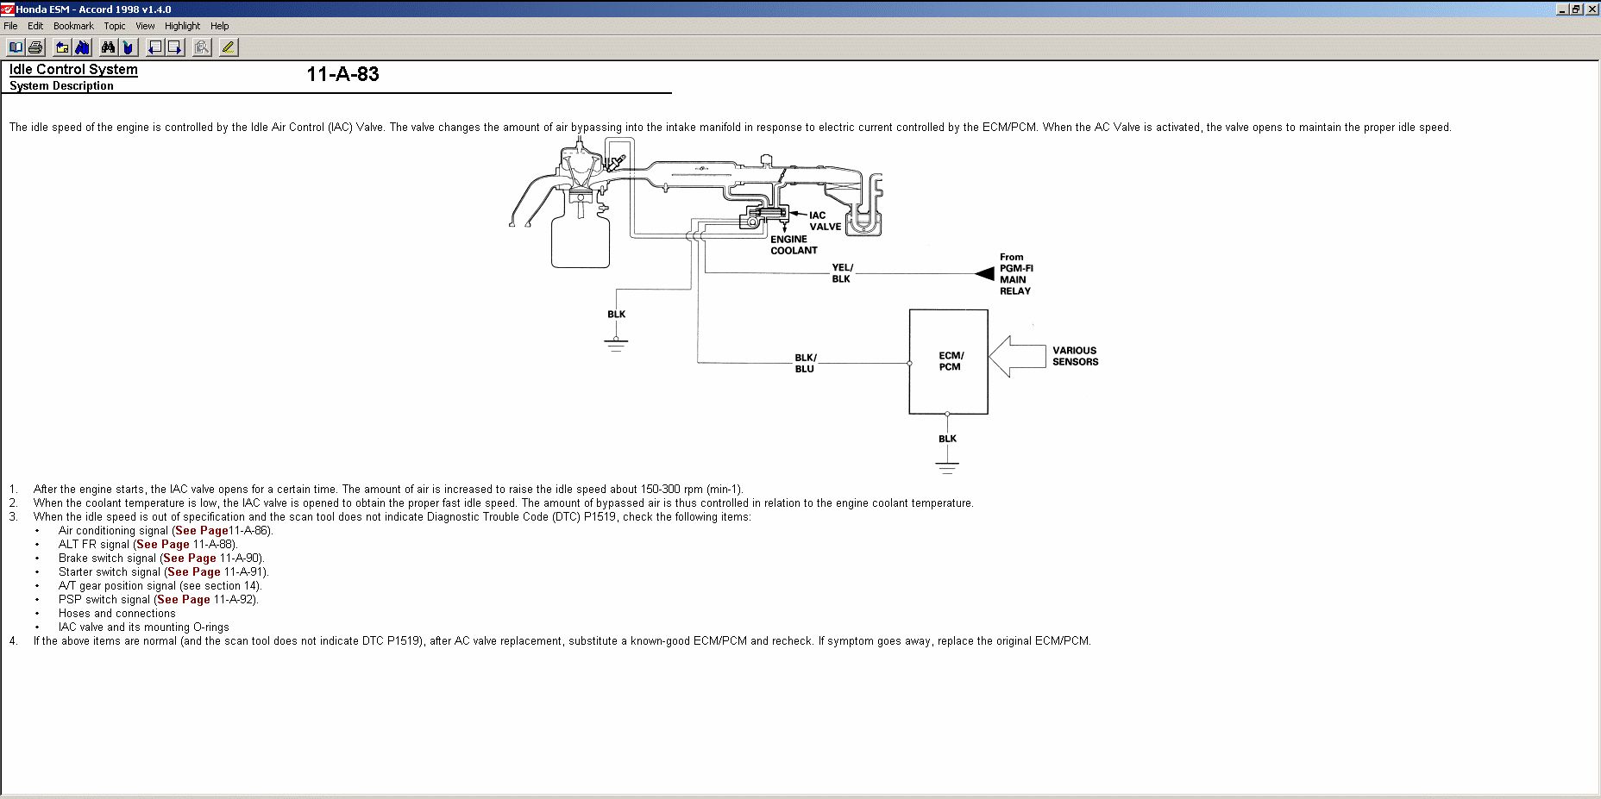Open the View menu

tap(145, 26)
